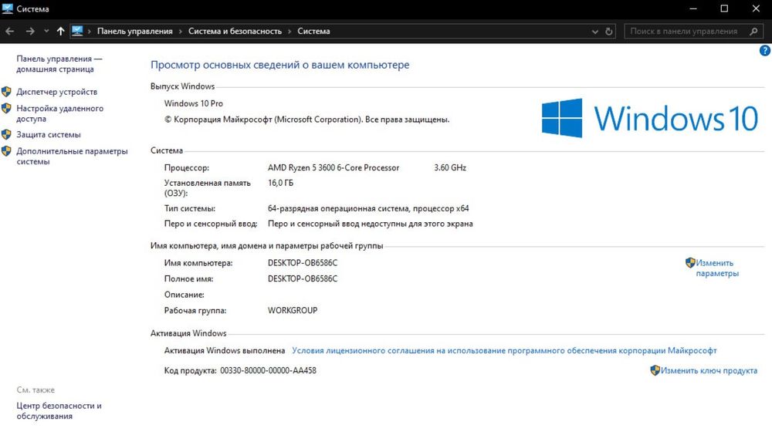Viewport: 772px width, 435px height.
Task: Click Изменить ключ продукта link
Action: point(708,371)
